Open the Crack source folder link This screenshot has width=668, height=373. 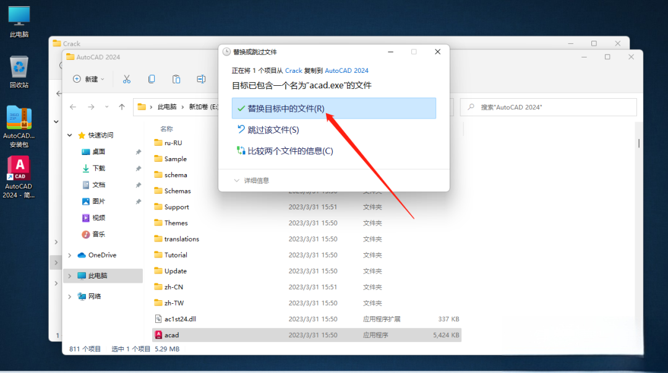pos(294,70)
